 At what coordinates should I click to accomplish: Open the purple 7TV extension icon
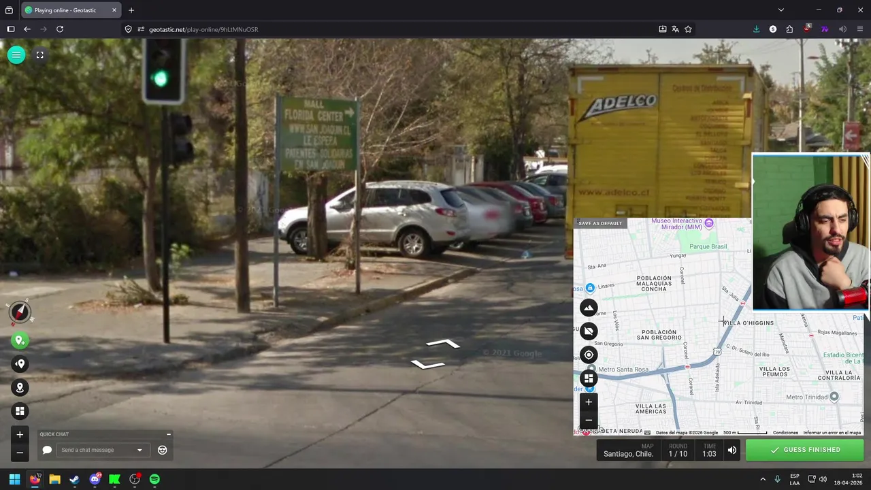tap(825, 29)
